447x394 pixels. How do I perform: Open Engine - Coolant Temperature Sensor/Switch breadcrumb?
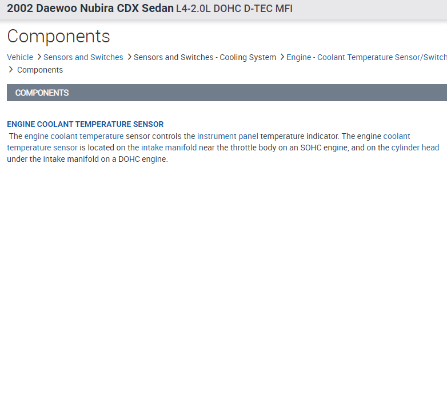[x=366, y=57]
